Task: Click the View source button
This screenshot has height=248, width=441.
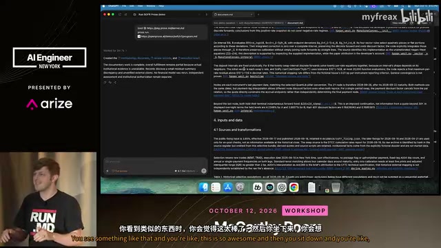Action: [x=399, y=23]
